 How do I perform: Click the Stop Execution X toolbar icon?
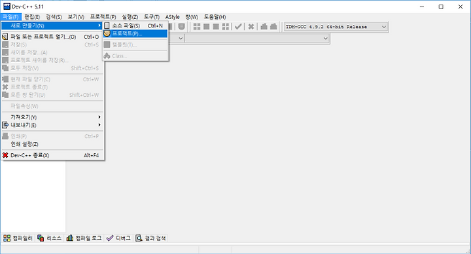point(251,27)
